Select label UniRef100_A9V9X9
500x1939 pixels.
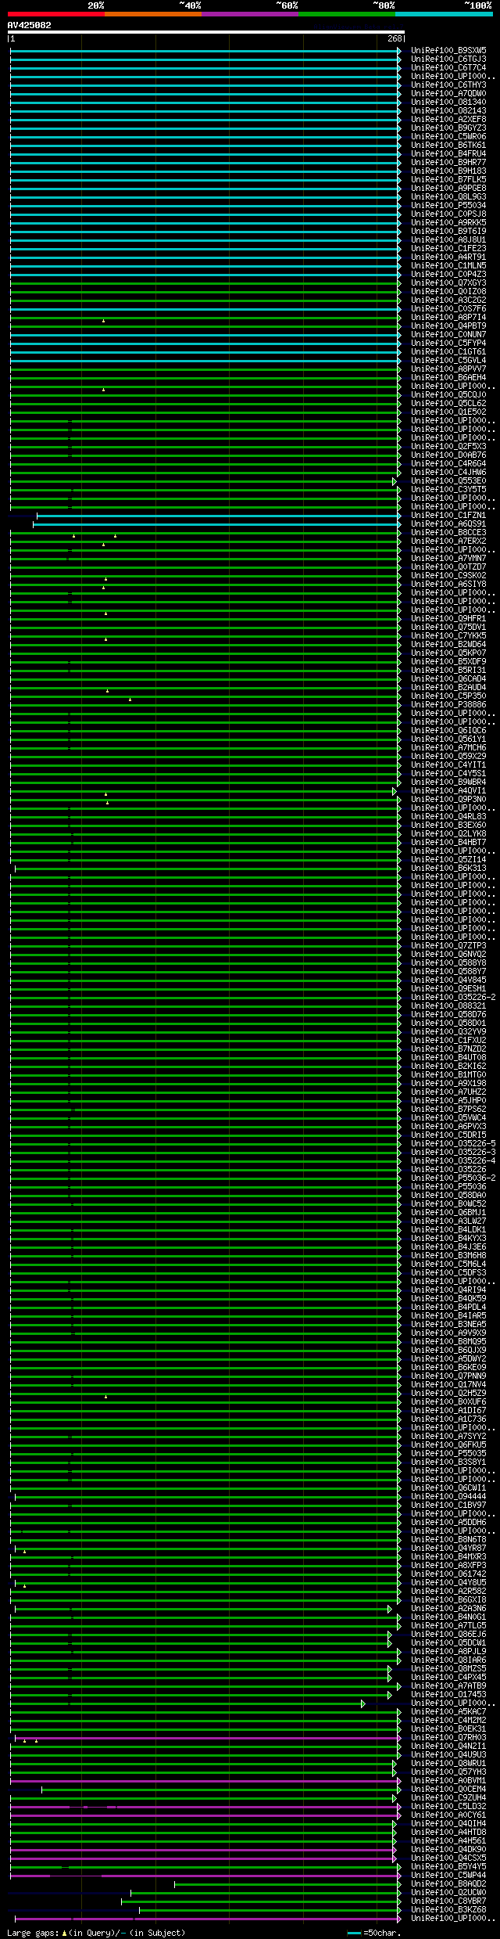(448, 1333)
